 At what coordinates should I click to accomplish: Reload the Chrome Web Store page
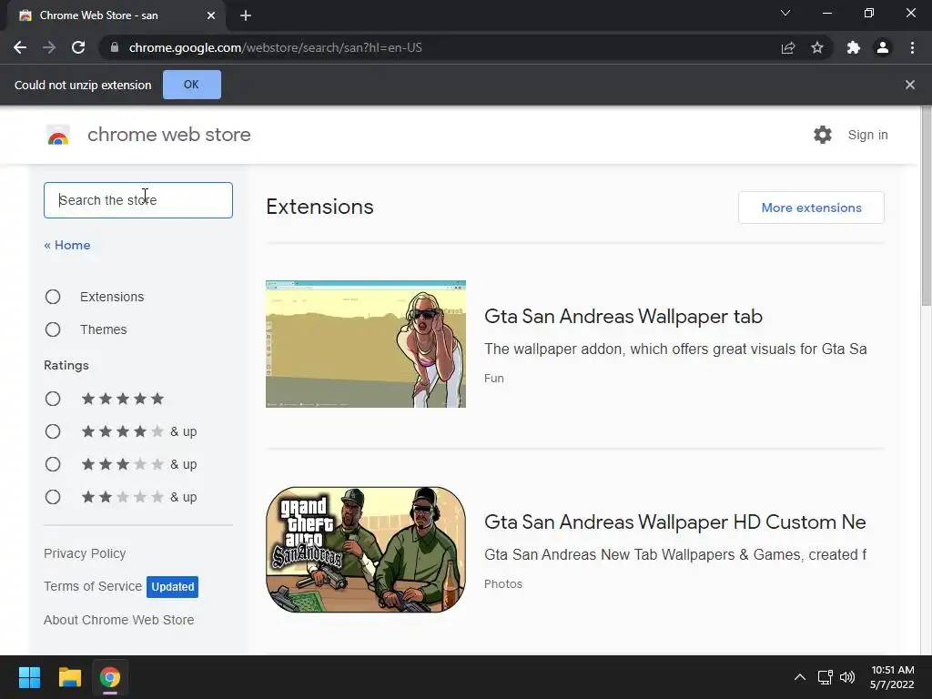pos(78,47)
